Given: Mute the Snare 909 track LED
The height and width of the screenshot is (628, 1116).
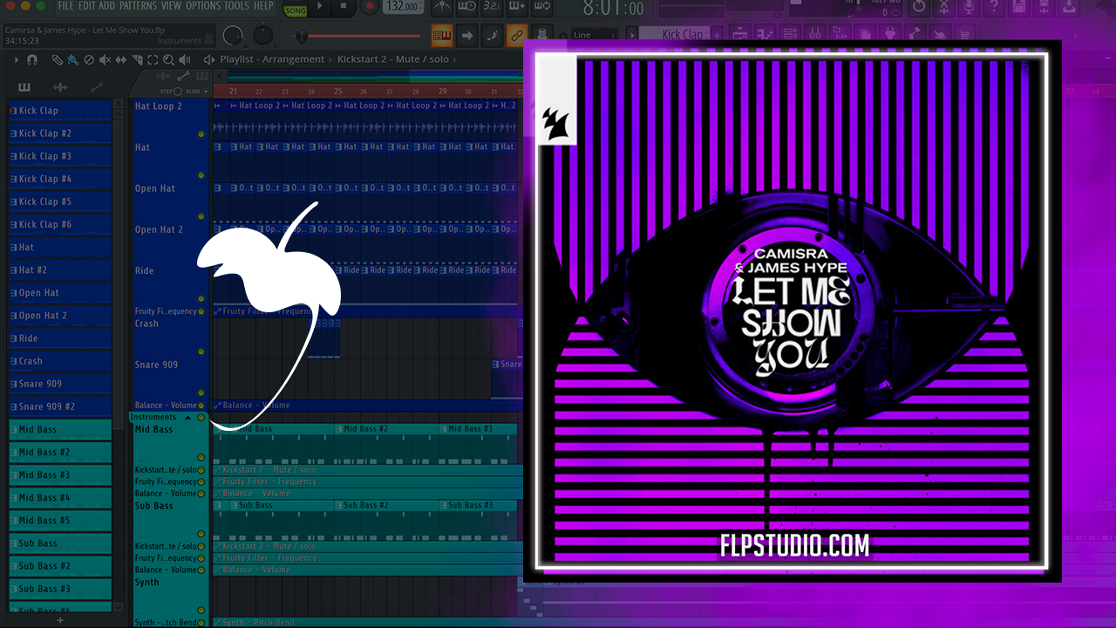Looking at the screenshot, I should (201, 392).
